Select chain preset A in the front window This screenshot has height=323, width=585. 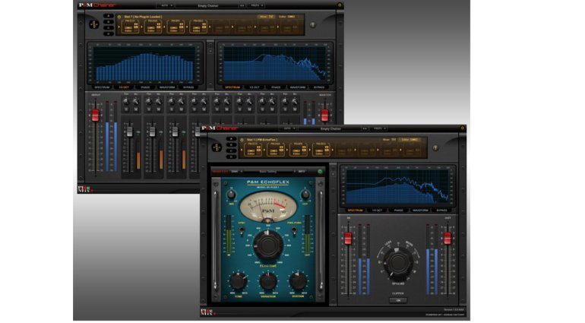coord(231,139)
